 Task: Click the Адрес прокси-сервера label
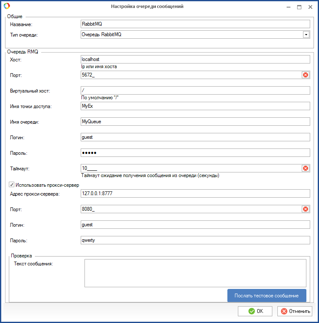click(x=35, y=194)
